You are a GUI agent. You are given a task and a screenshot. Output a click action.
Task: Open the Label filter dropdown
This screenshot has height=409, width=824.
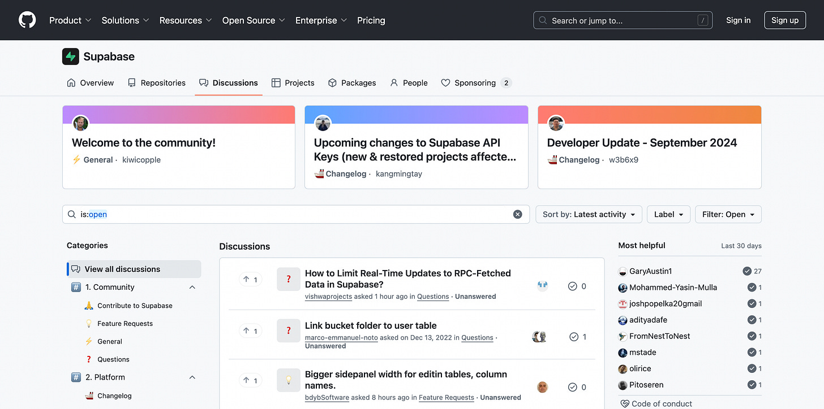[x=668, y=214]
